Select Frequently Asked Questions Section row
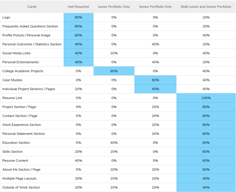Screen dimensions: 236x192 118,26
